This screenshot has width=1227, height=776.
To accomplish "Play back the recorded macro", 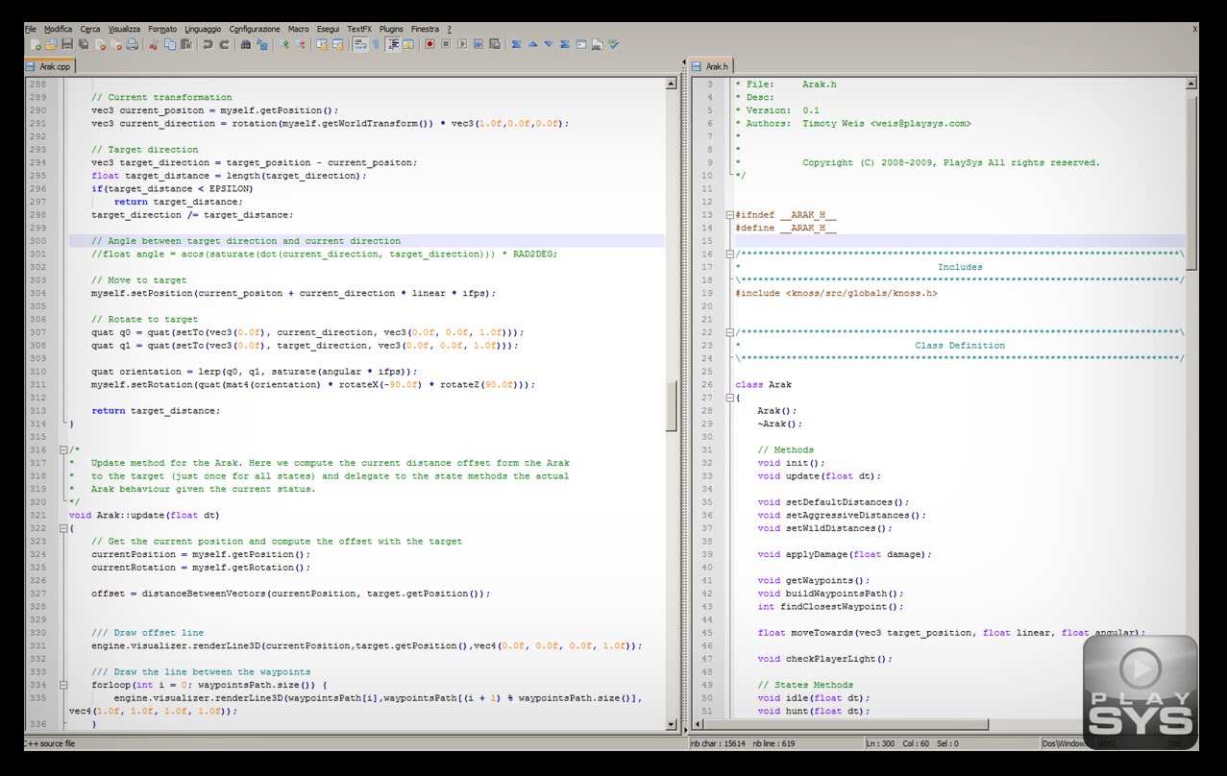I will [462, 44].
